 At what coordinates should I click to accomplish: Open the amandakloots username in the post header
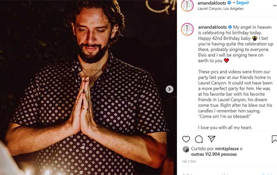pyautogui.click(x=212, y=3)
